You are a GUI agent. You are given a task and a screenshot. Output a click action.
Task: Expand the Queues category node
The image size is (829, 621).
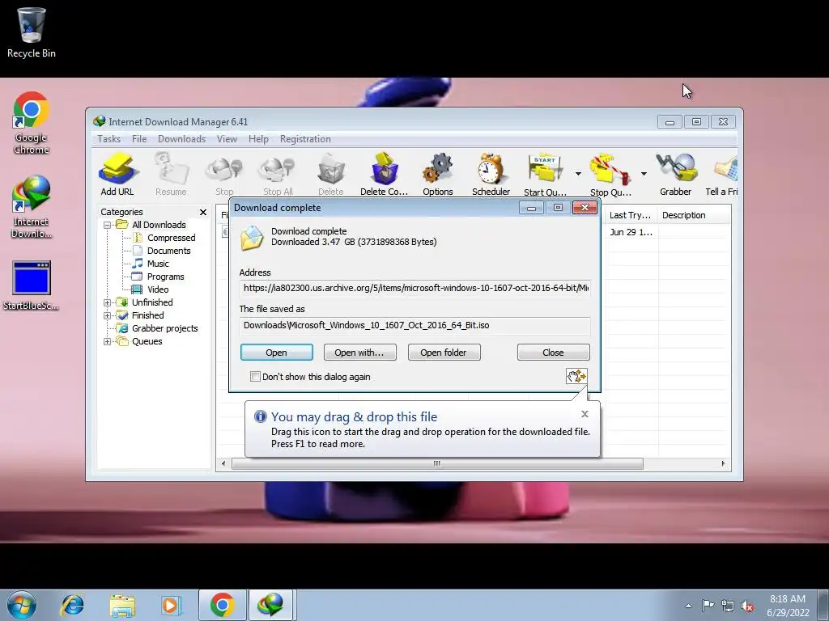pos(108,342)
